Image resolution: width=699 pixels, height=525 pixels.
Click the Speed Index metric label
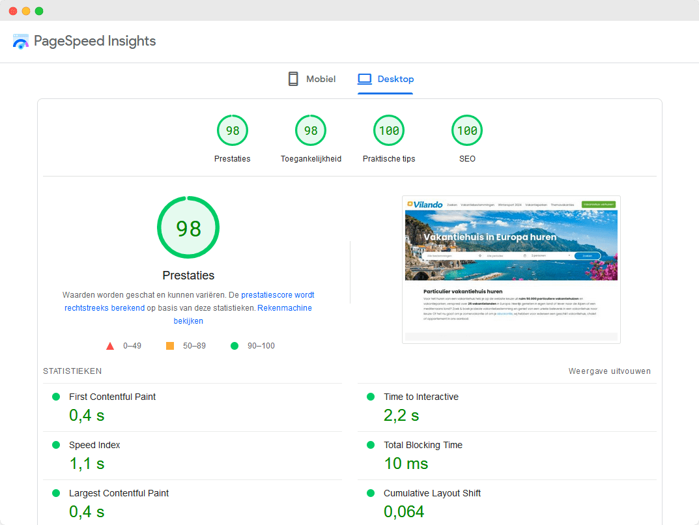click(94, 445)
